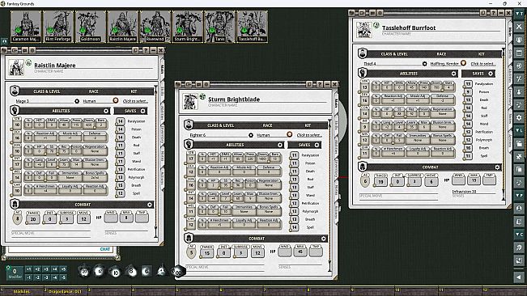Viewport: 527px width, 296px height.
Task: Roll the d6 die
Action: click(x=147, y=271)
